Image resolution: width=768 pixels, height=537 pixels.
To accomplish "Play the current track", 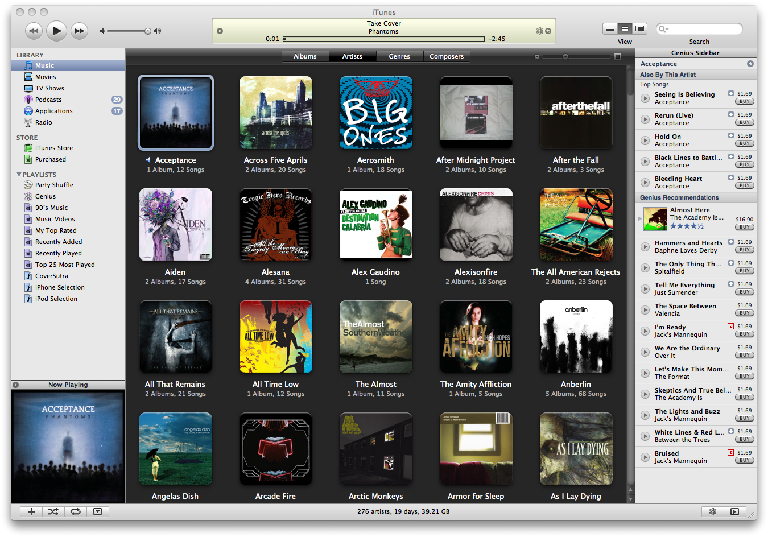I will 56,31.
